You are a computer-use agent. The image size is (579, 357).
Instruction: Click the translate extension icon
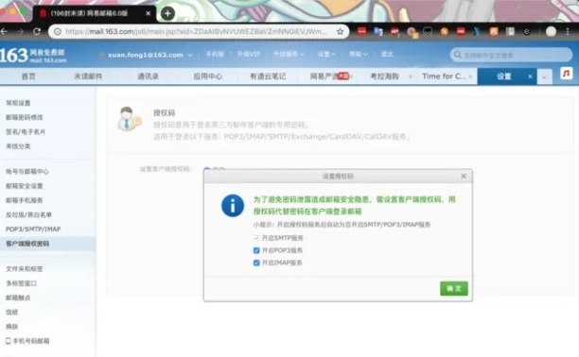pyautogui.click(x=378, y=32)
